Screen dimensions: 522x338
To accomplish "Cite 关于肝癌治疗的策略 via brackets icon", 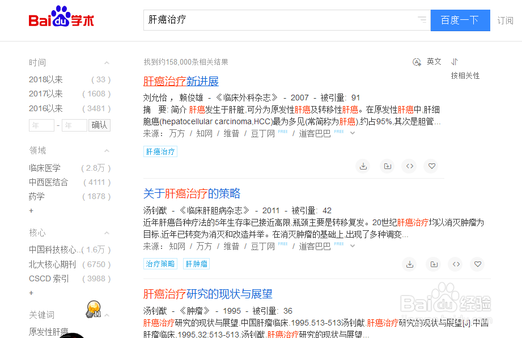I will (456, 264).
